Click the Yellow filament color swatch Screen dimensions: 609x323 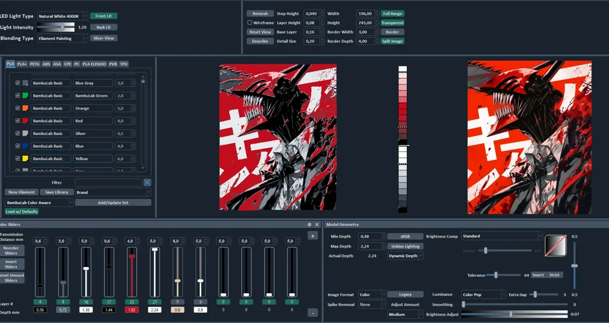pos(25,159)
